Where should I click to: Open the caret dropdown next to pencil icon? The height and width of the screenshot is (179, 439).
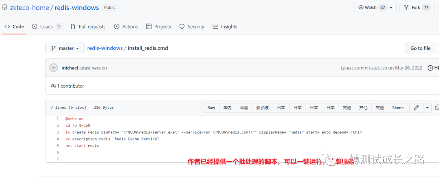coord(427,108)
